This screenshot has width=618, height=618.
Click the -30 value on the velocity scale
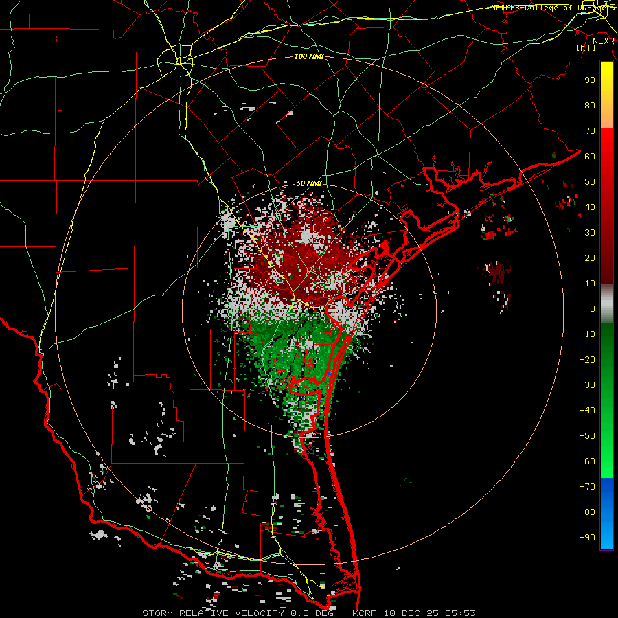[587, 385]
